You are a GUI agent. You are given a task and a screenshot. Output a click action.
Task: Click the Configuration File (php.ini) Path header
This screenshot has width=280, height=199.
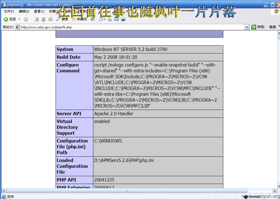tap(74, 147)
